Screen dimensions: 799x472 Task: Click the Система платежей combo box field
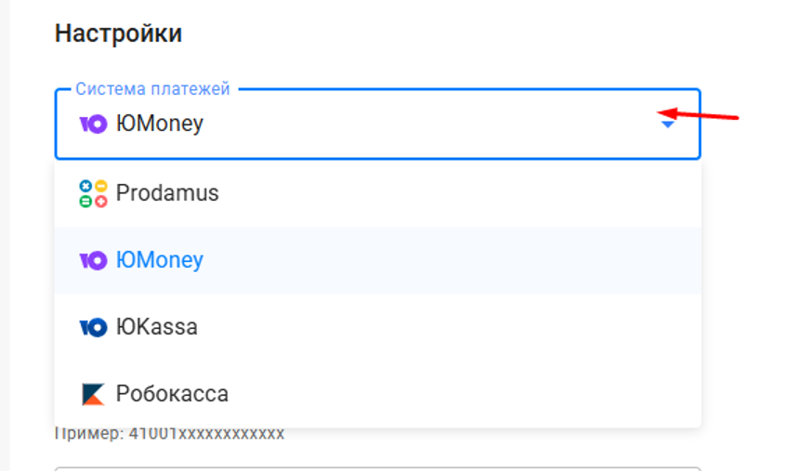point(377,124)
